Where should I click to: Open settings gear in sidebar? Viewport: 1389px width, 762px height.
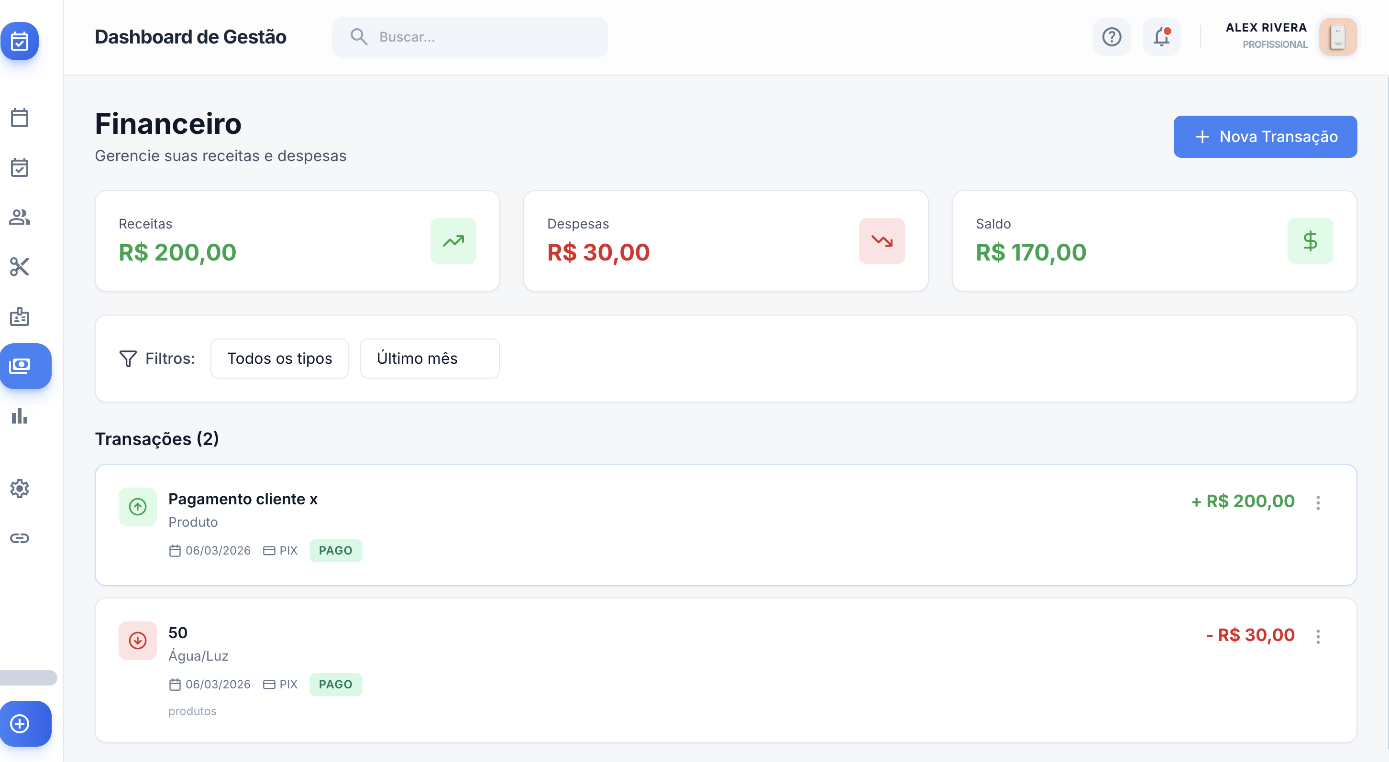pos(20,488)
